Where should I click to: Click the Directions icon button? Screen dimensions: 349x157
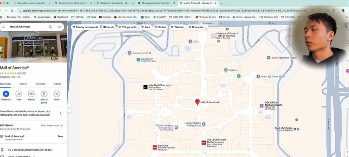click(x=6, y=94)
